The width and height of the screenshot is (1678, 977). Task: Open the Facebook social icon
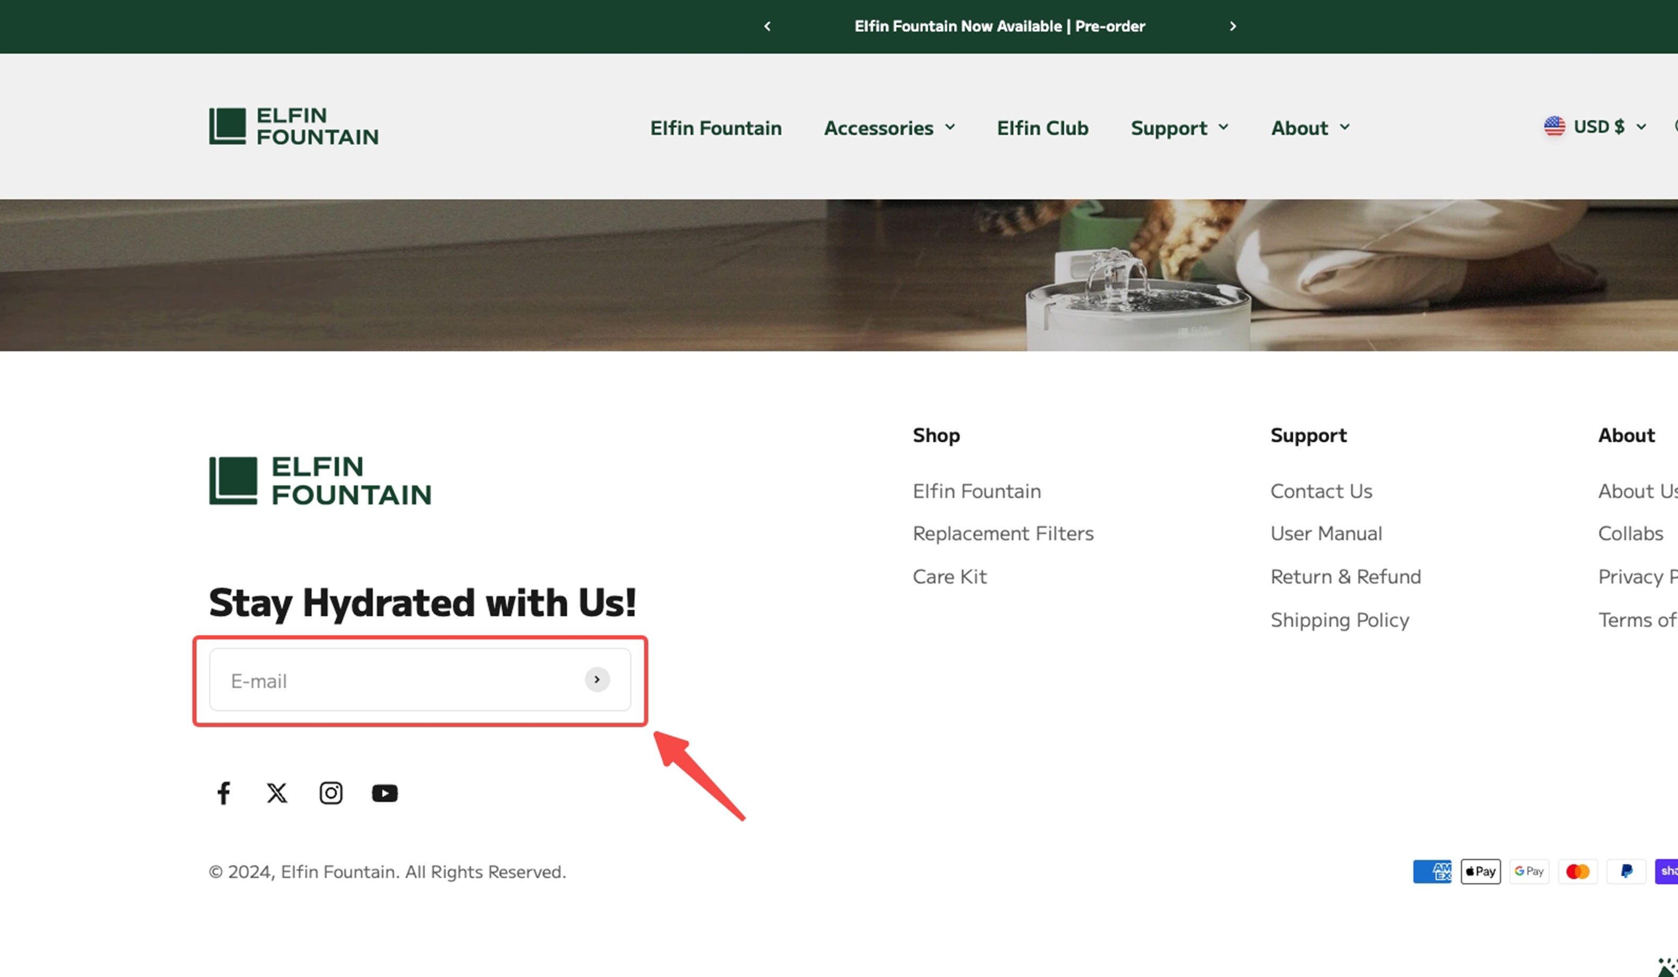pyautogui.click(x=224, y=793)
